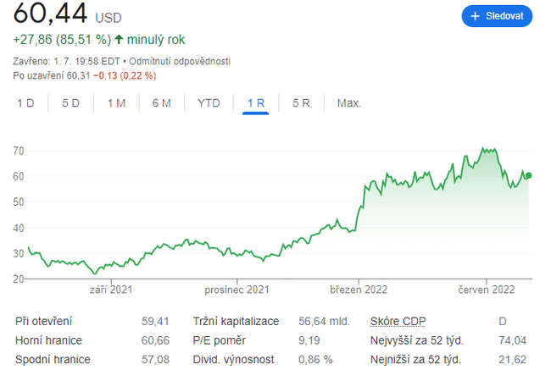
Task: Switch to the 5 D range tab
Action: tap(70, 103)
